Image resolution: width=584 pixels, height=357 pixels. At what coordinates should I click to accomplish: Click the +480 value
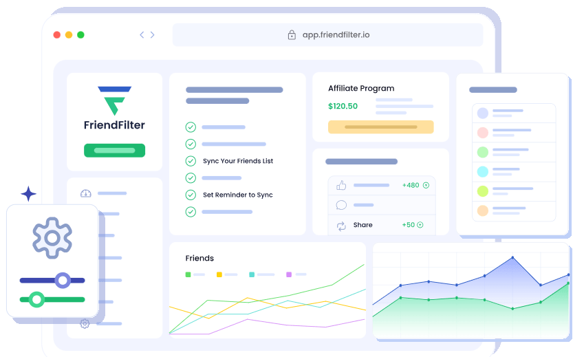point(411,185)
